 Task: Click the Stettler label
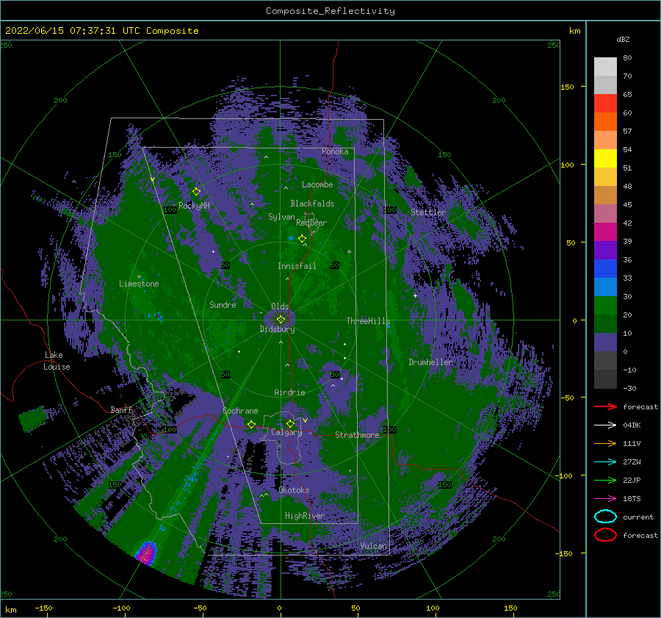[x=428, y=212]
